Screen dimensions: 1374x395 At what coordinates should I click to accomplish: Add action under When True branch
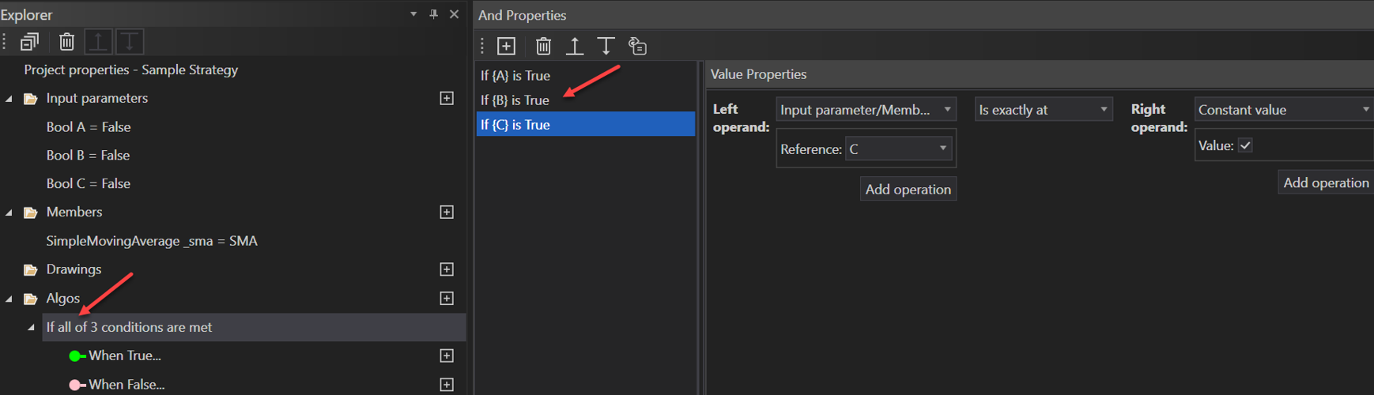pos(447,356)
